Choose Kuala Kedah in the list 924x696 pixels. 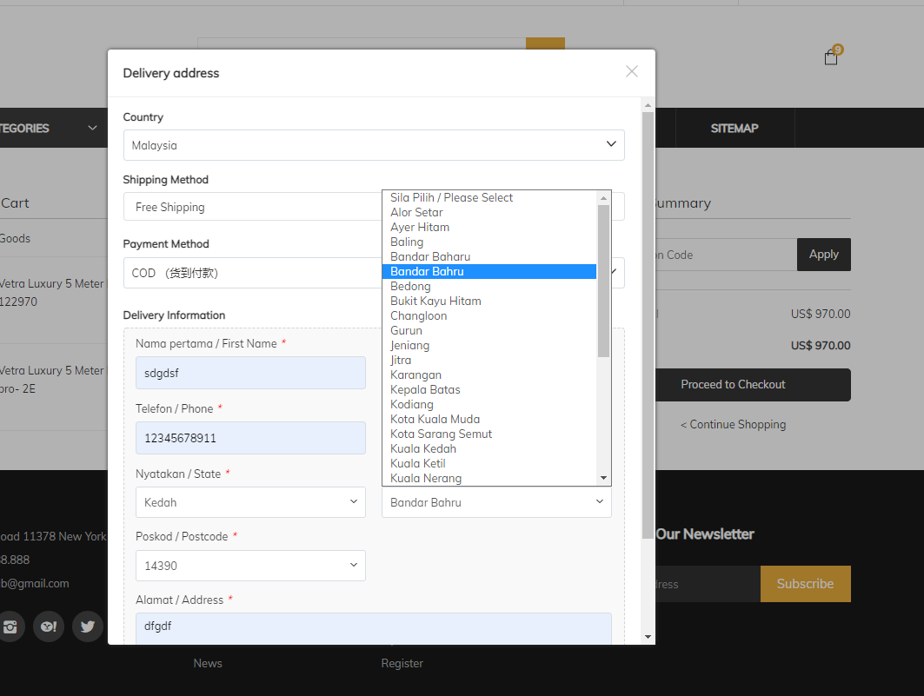[423, 448]
